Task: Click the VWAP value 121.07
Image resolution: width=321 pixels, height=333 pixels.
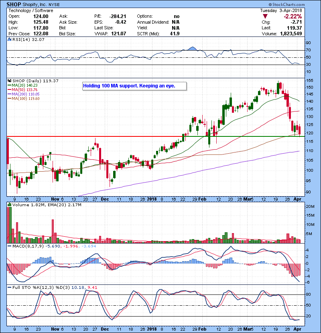Action: pyautogui.click(x=118, y=34)
